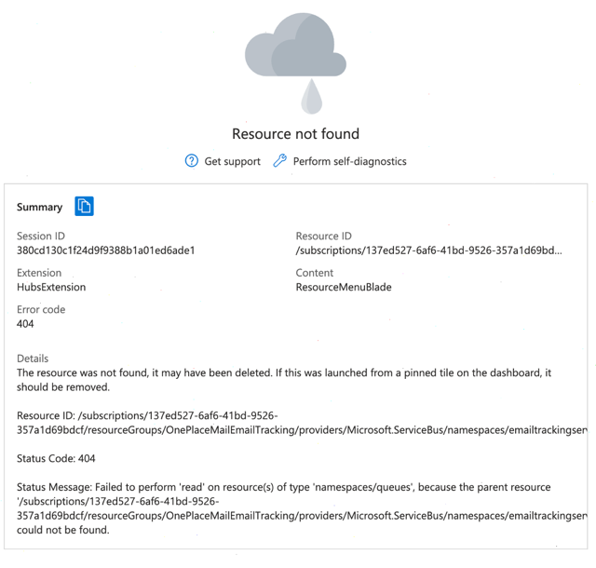Click the Content label
This screenshot has width=596, height=568.
coord(315,273)
